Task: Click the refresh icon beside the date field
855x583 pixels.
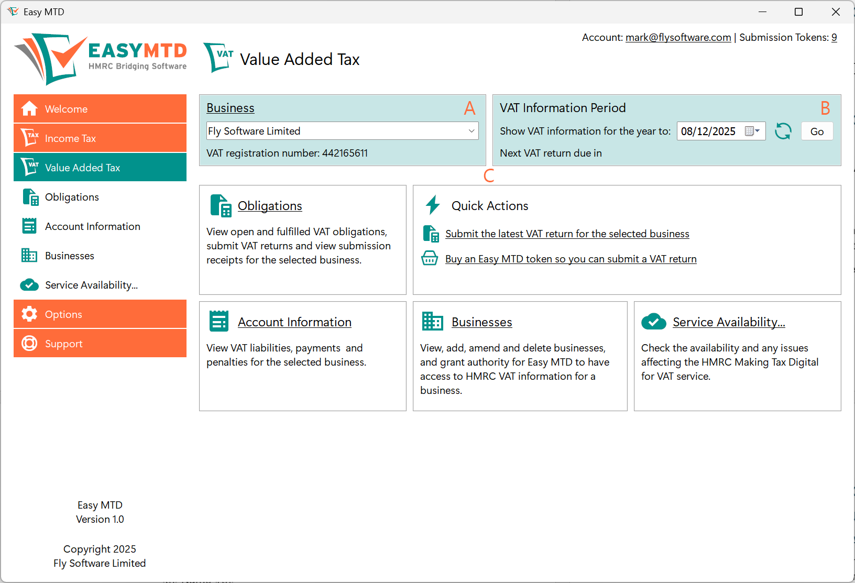Action: [783, 131]
